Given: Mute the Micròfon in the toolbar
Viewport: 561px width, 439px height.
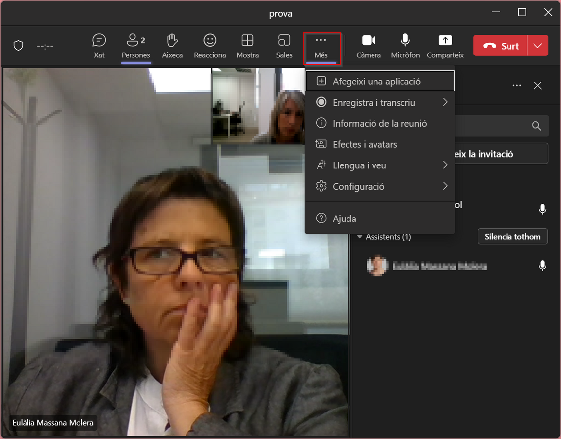Looking at the screenshot, I should pyautogui.click(x=405, y=46).
